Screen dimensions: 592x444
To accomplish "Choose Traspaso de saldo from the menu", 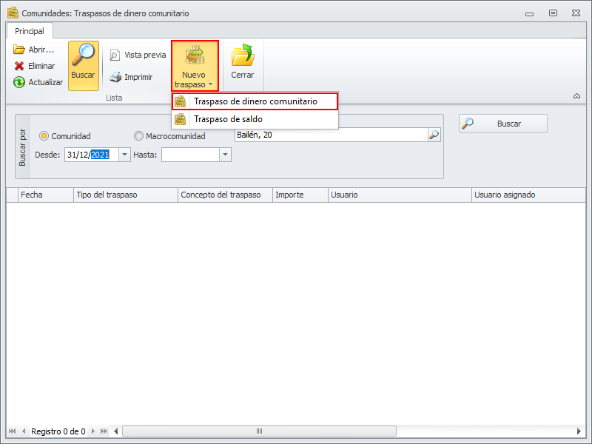I will pos(255,119).
